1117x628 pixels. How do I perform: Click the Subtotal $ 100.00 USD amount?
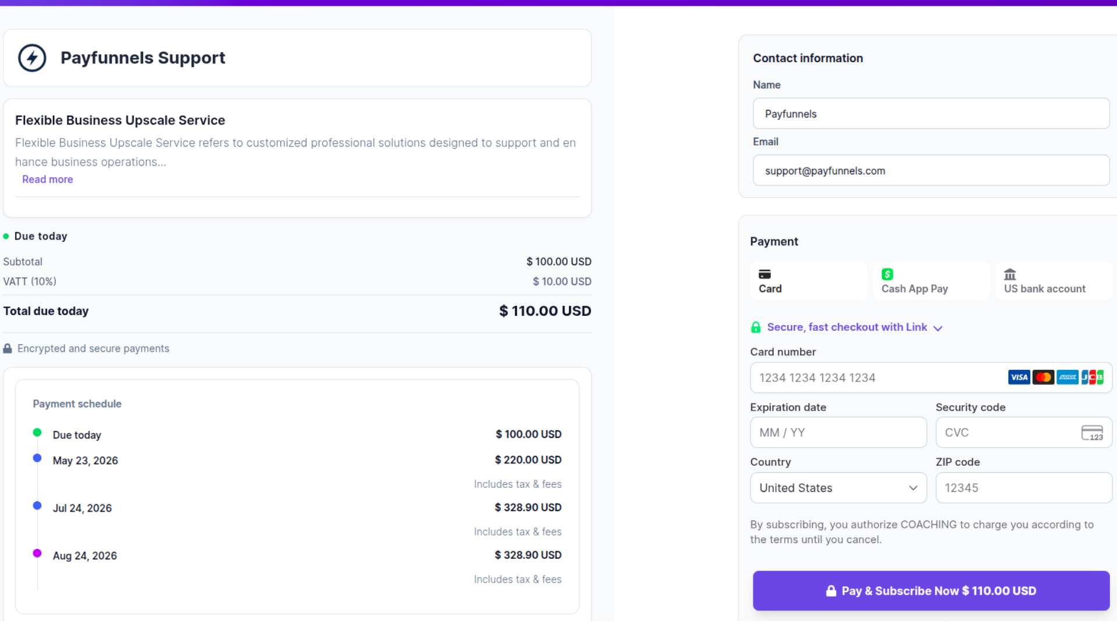tap(558, 262)
